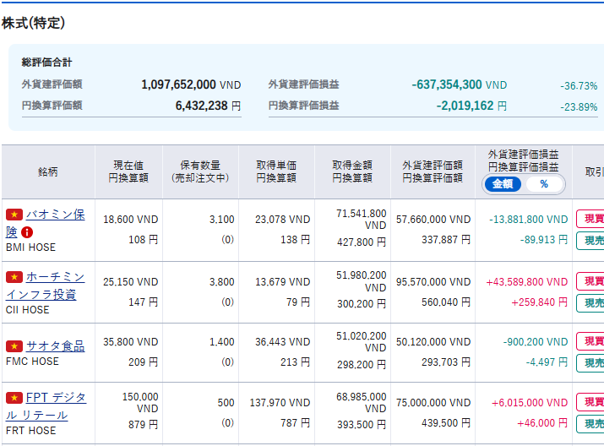Click the 銘柄 column header

tap(48, 171)
